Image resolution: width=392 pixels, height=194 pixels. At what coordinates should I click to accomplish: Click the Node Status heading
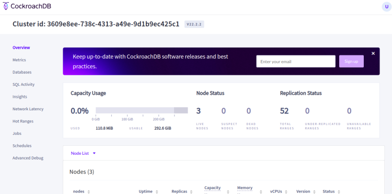coord(210,93)
